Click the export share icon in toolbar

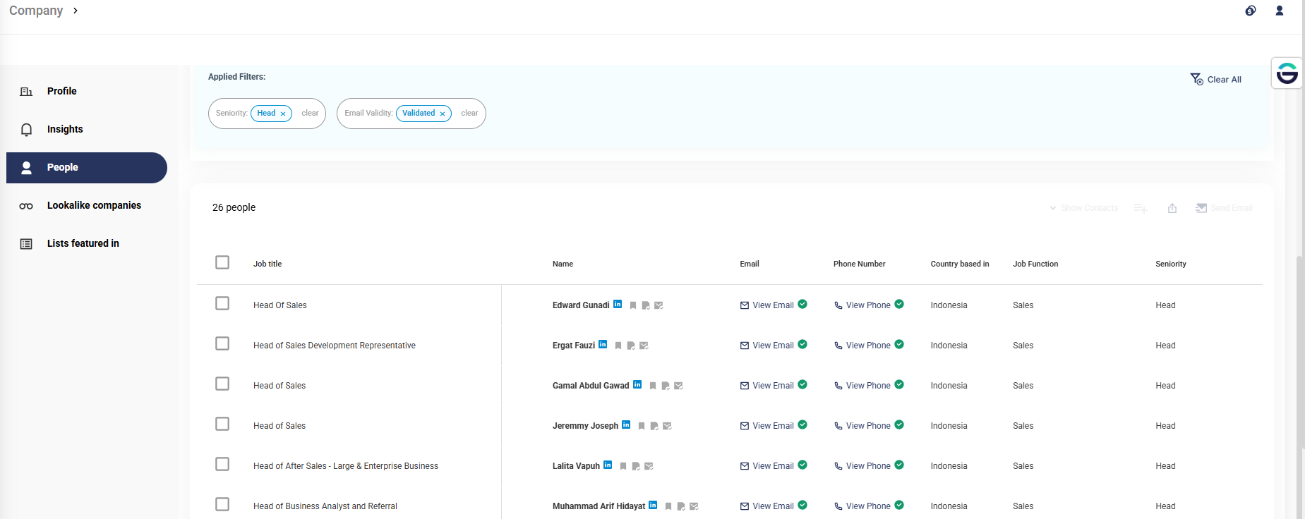(x=1172, y=208)
